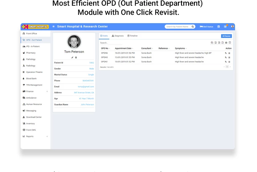Open the calendar icon in top header
The image size is (257, 172).
coord(219,27)
